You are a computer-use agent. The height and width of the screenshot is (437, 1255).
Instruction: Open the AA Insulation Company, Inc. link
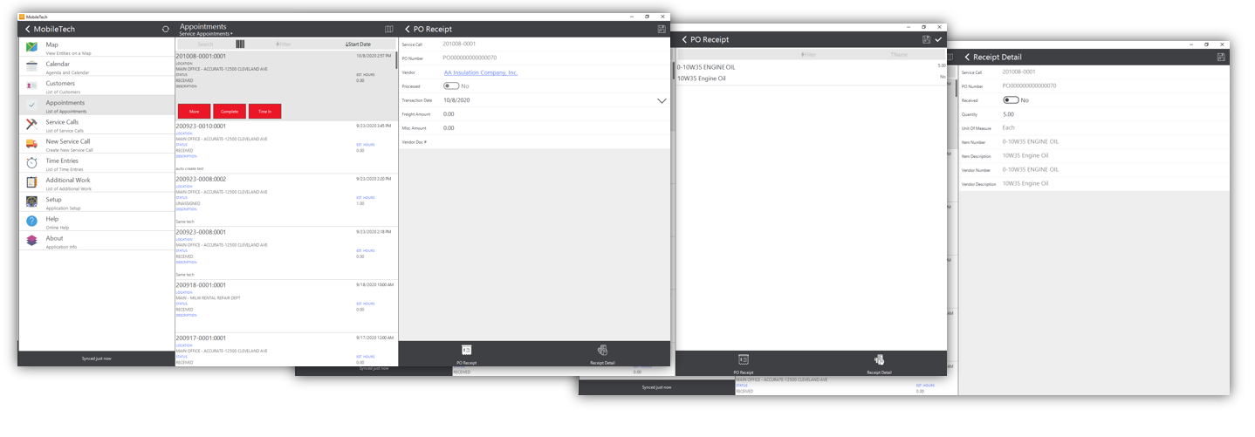[x=480, y=72]
